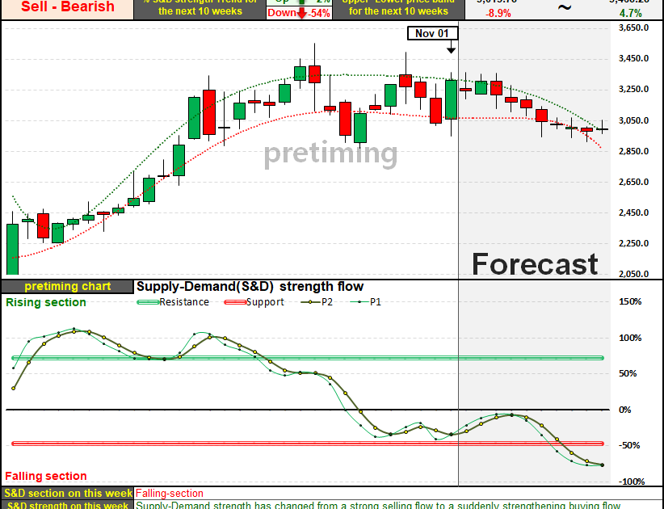This screenshot has width=664, height=509.
Task: Click the green horizontal Resistance line
Action: click(x=308, y=358)
